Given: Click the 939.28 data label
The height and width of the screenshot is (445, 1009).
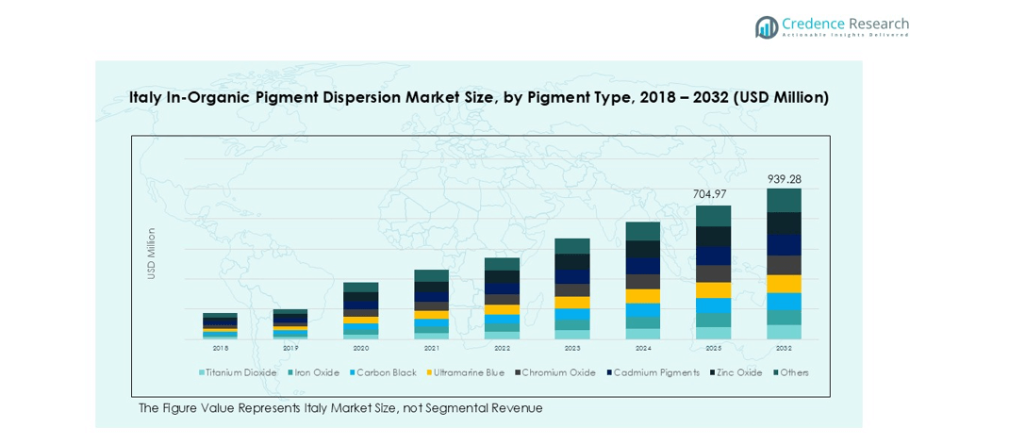Looking at the screenshot, I should click(784, 179).
